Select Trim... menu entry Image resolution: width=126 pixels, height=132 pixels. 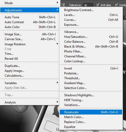point(30,54)
